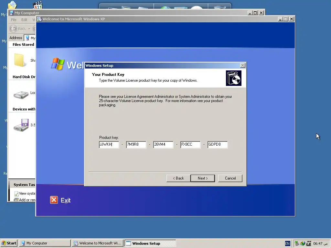This screenshot has height=248, width=331.
Task: Switch to My Computer taskbar button
Action: (45, 243)
